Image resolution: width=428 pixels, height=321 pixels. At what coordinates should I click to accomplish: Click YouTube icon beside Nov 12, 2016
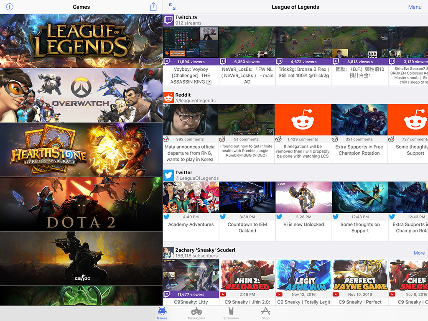click(279, 294)
